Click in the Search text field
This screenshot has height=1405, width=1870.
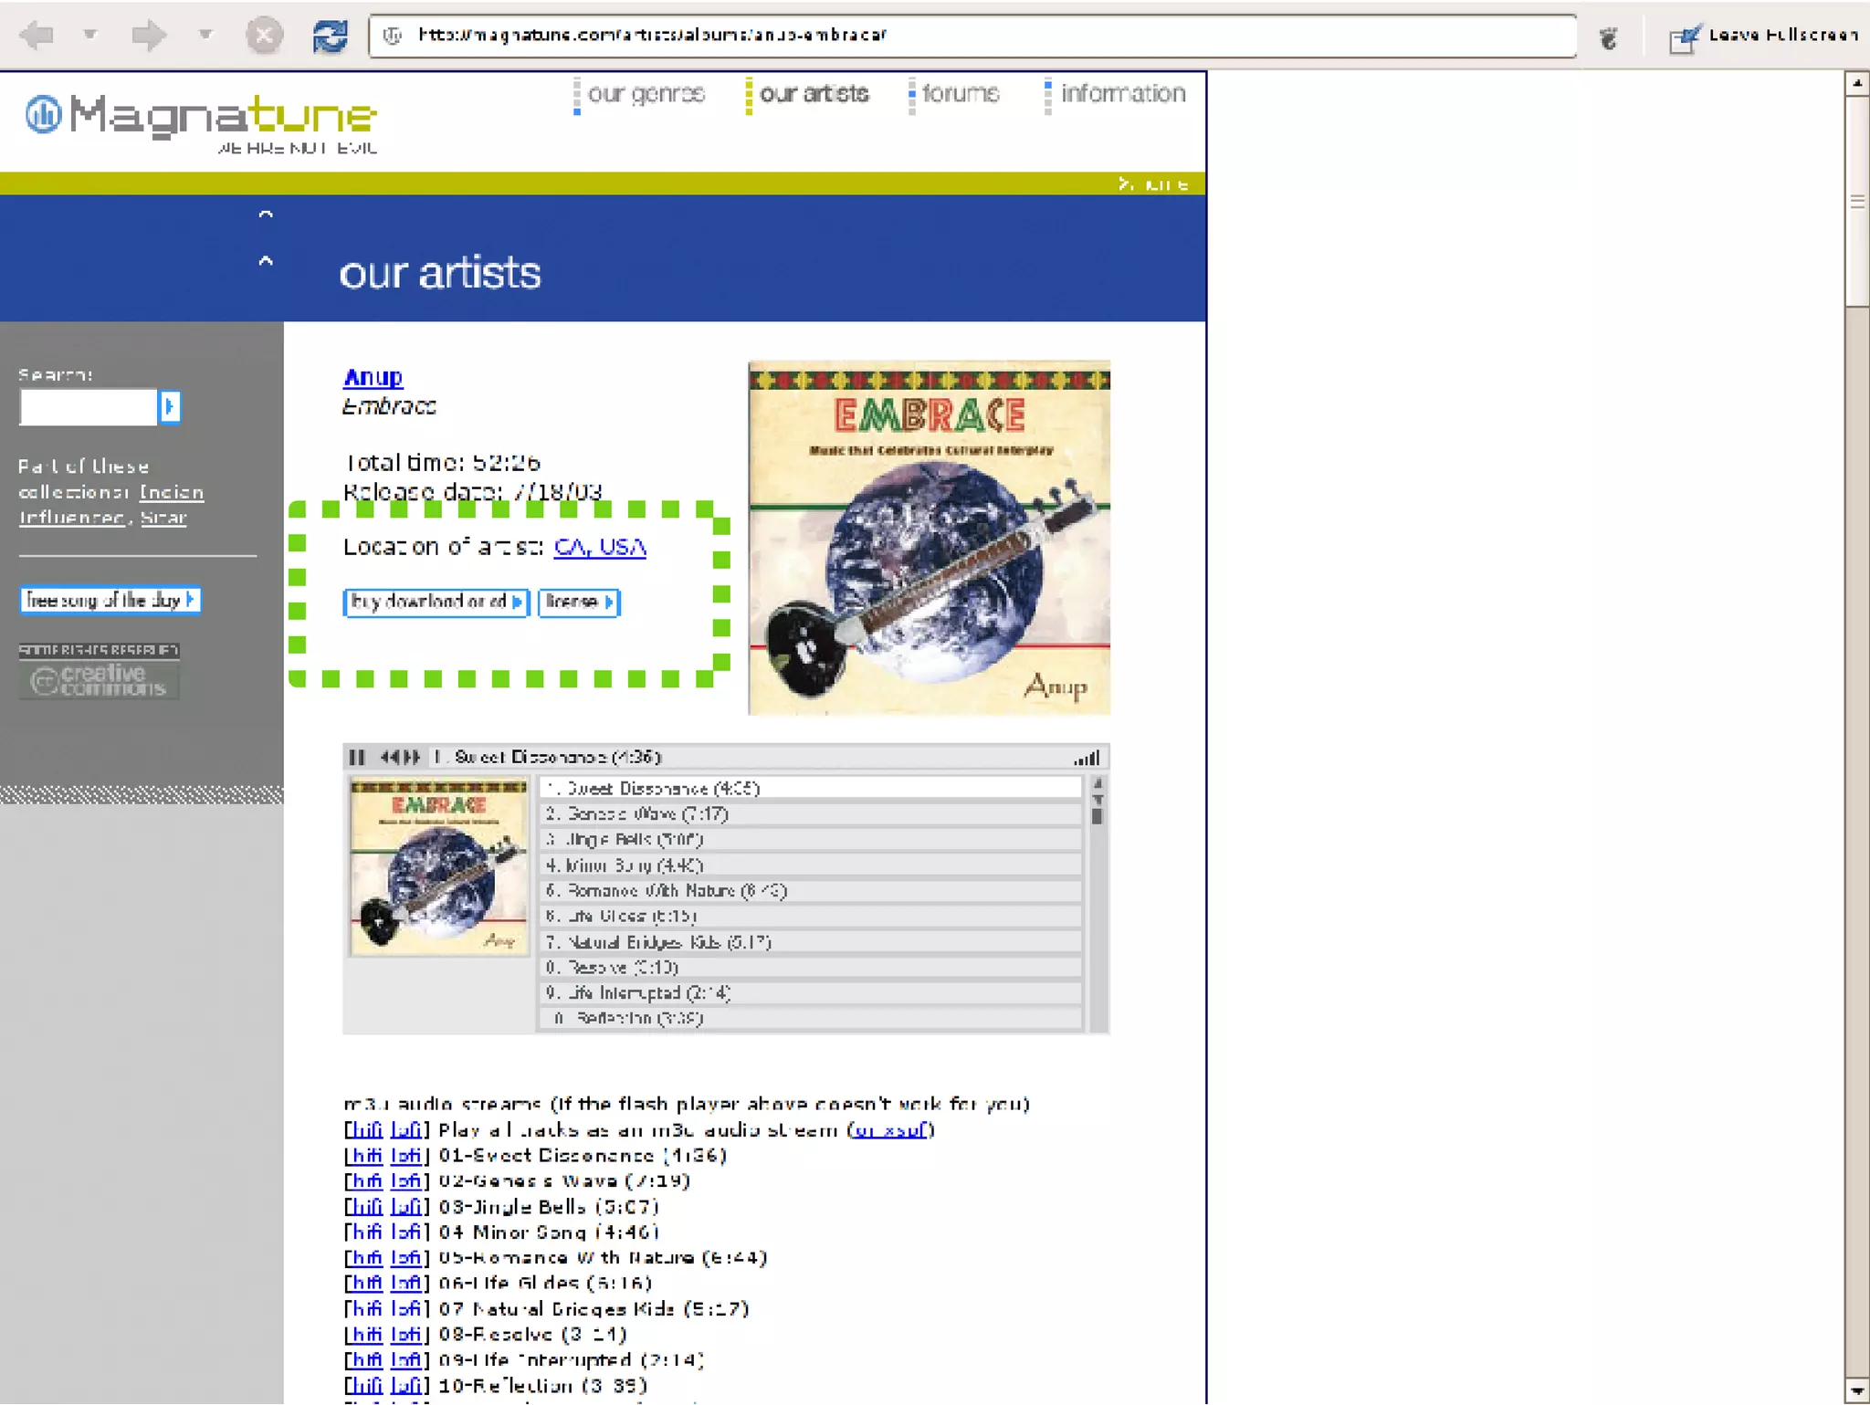tap(89, 406)
